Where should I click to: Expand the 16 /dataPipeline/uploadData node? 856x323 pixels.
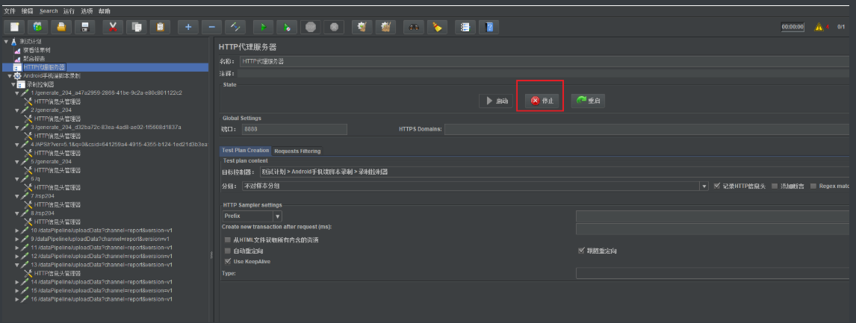[x=17, y=300]
